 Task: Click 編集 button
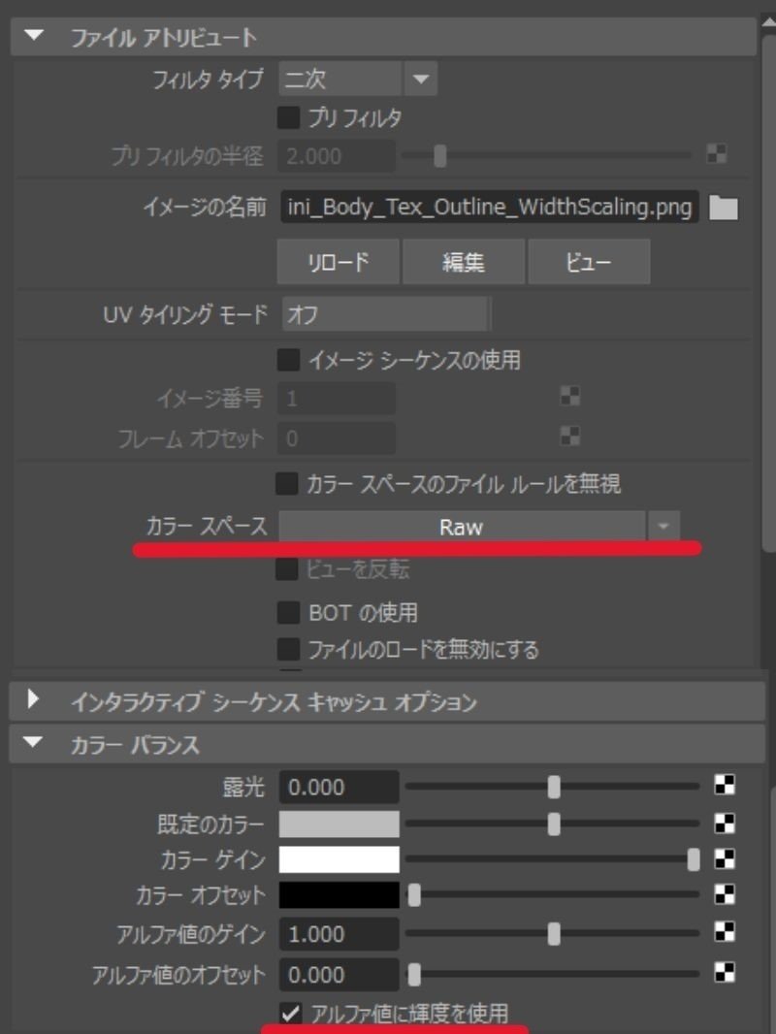click(464, 262)
